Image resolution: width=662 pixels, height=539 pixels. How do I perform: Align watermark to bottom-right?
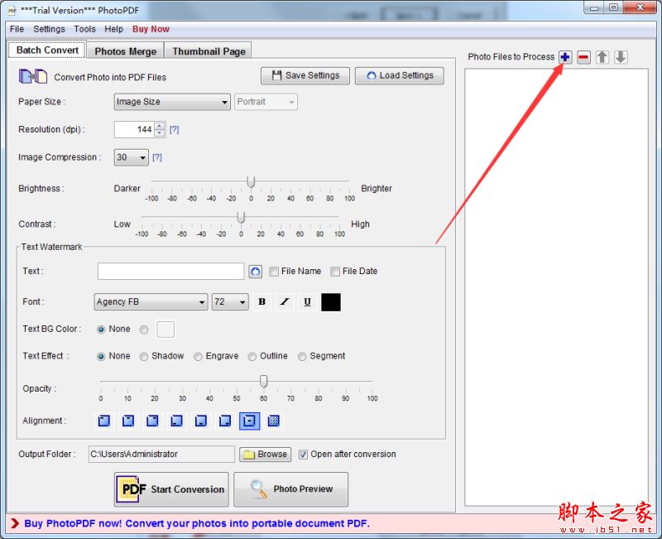point(225,421)
